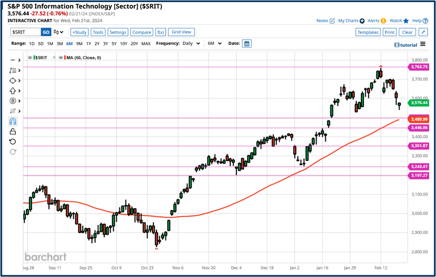Select the crosshair cursor tool
The width and height of the screenshot is (436, 277).
tap(13, 60)
